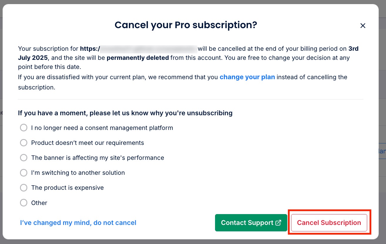The height and width of the screenshot is (244, 386).
Task: Click the divider line below the subscription message
Action: tap(191, 100)
